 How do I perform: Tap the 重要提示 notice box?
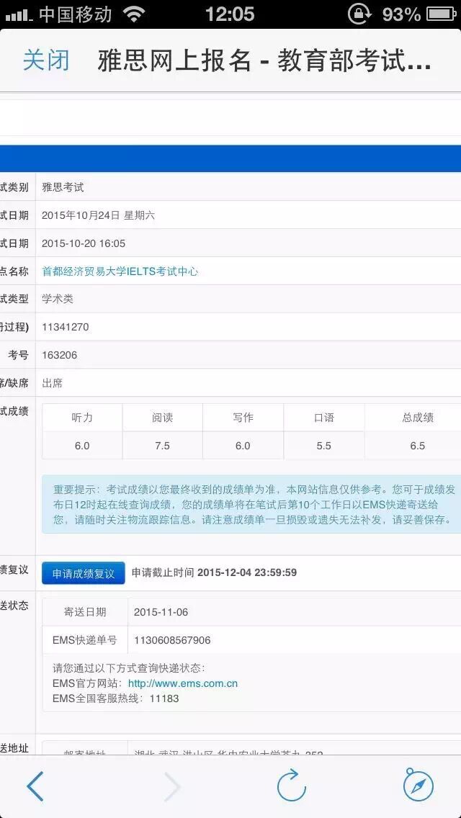point(251,505)
